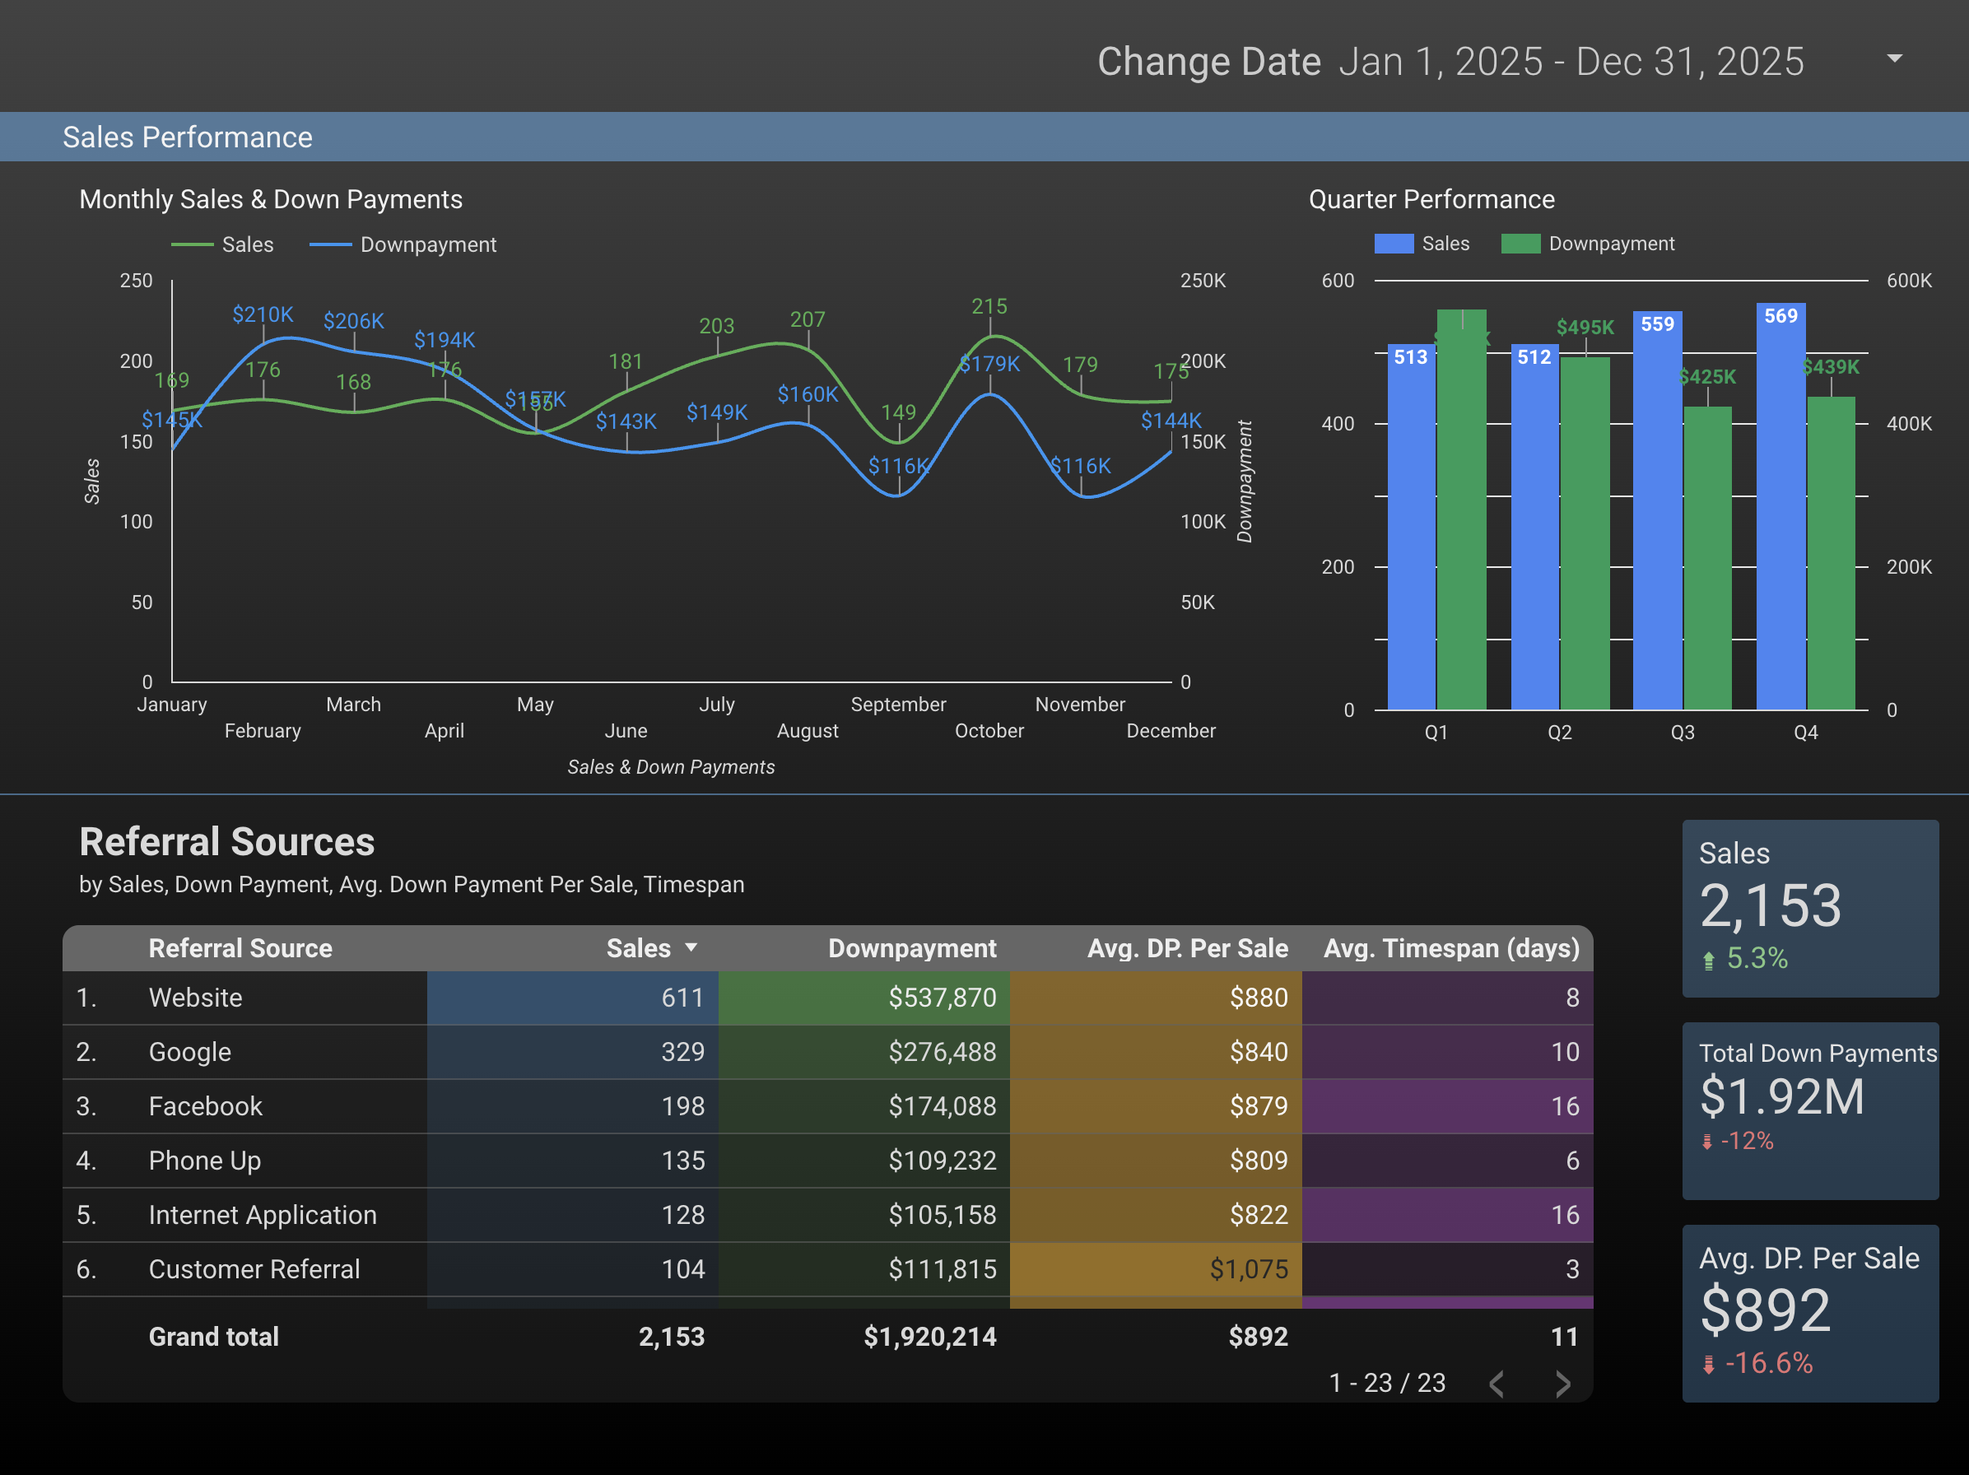Image resolution: width=1969 pixels, height=1475 pixels.
Task: Click the date range Jan 1 - Dec 31, 2025
Action: coord(1571,62)
